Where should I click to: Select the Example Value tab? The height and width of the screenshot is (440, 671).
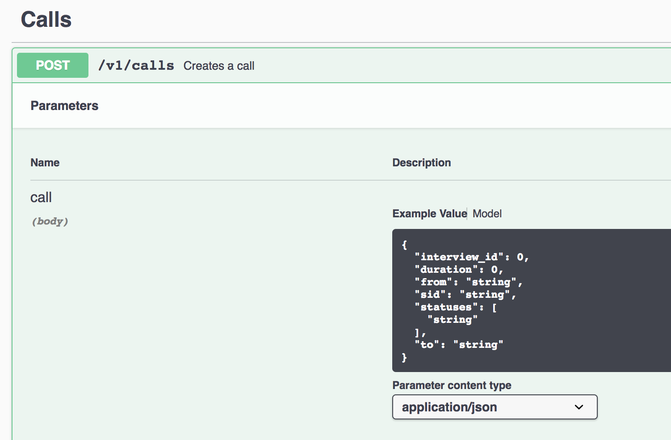click(430, 214)
